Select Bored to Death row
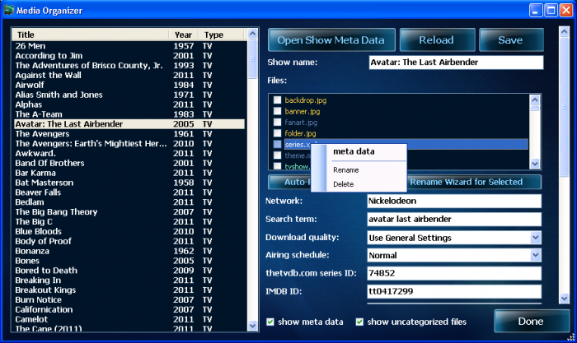The width and height of the screenshot is (577, 343). coord(129,271)
